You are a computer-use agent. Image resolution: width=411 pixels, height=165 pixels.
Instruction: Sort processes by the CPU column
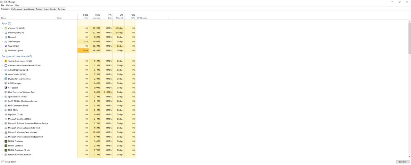pyautogui.click(x=83, y=16)
